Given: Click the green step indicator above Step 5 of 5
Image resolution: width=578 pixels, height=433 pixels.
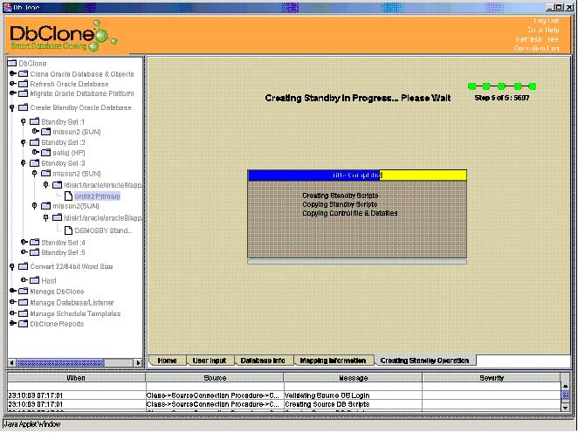Looking at the screenshot, I should [502, 86].
